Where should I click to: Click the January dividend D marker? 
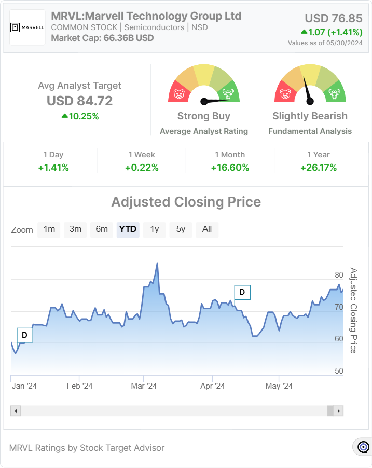click(x=24, y=336)
